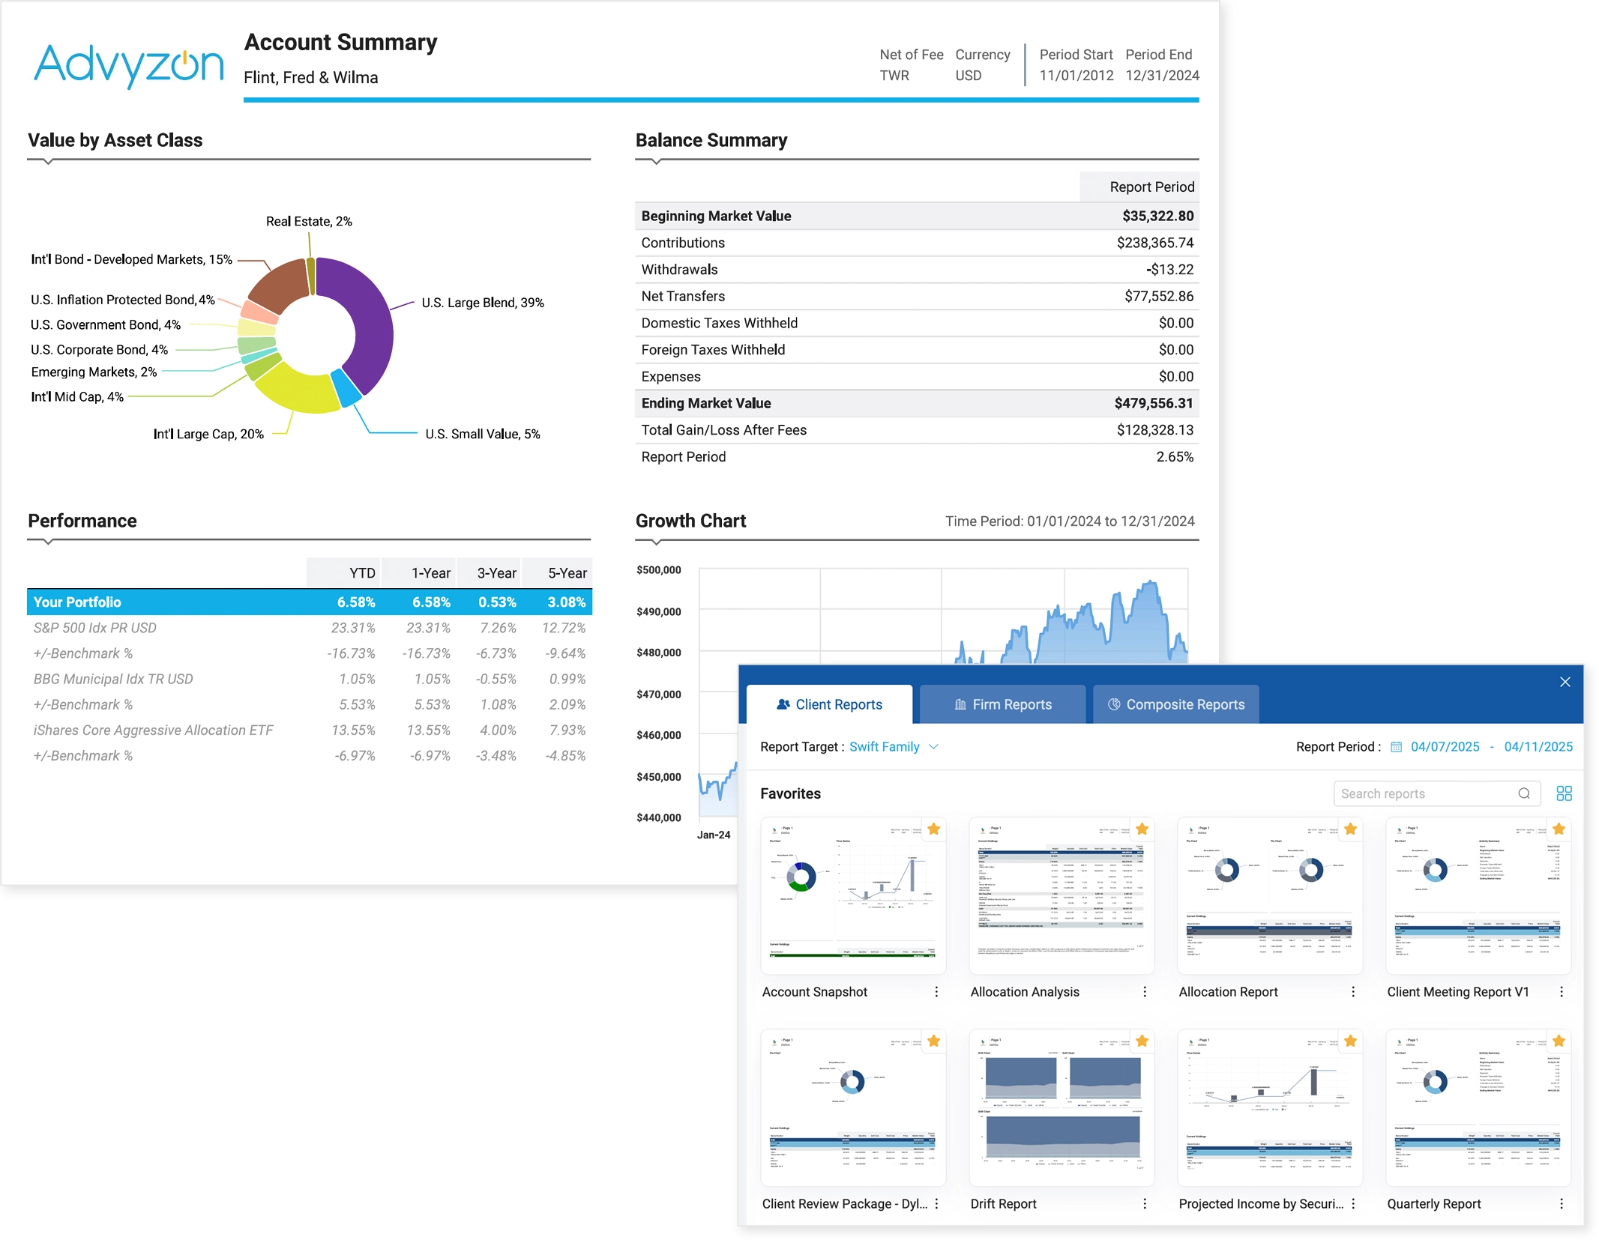Click the Period Start date 11/01/2012
This screenshot has width=1599, height=1249.
pyautogui.click(x=1076, y=76)
